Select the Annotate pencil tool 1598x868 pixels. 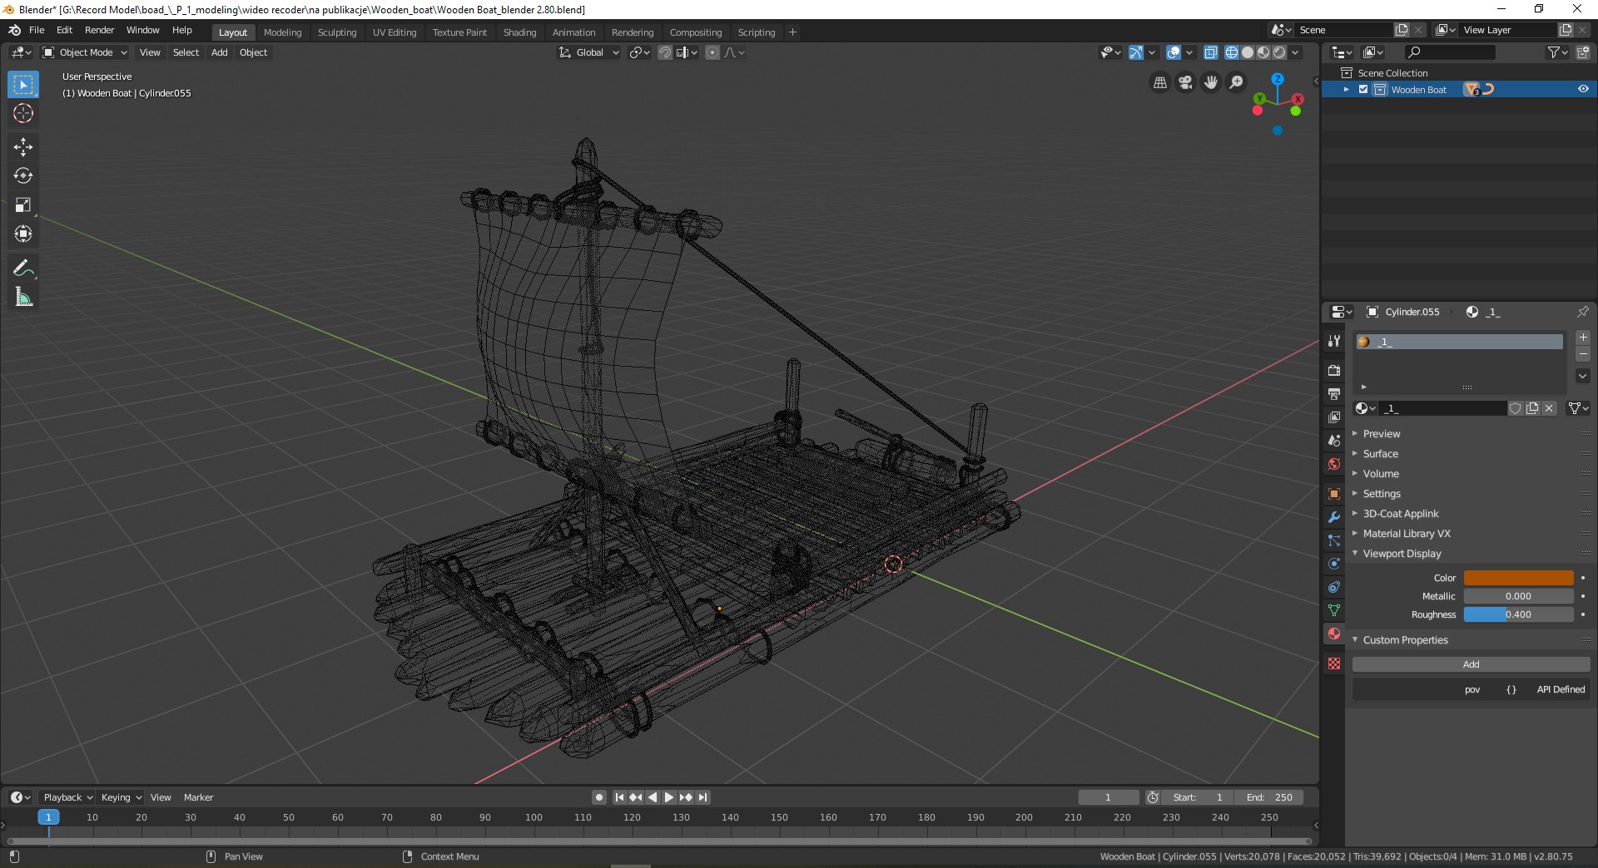[23, 268]
